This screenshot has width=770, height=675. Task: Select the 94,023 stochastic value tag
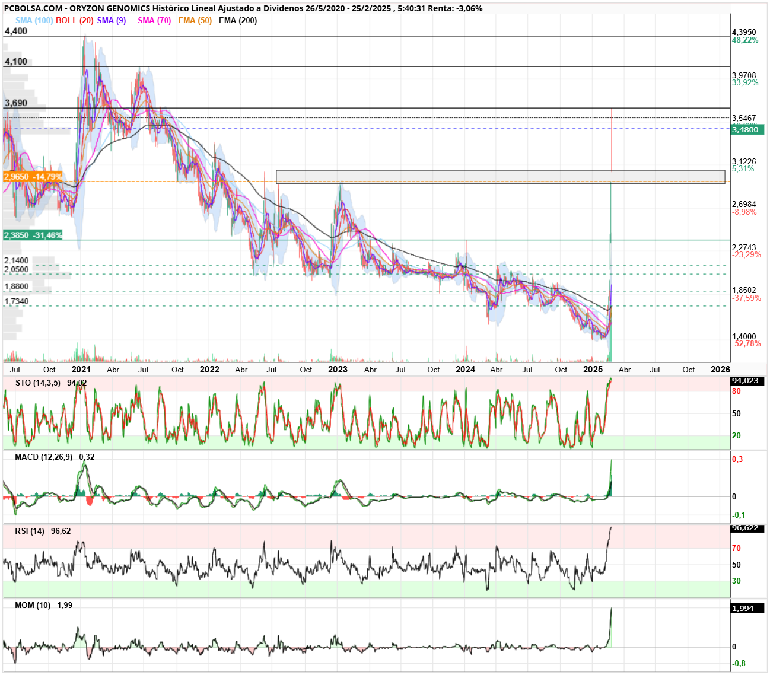[747, 381]
